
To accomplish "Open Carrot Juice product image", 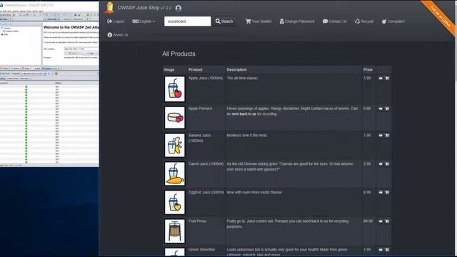I will [x=174, y=173].
